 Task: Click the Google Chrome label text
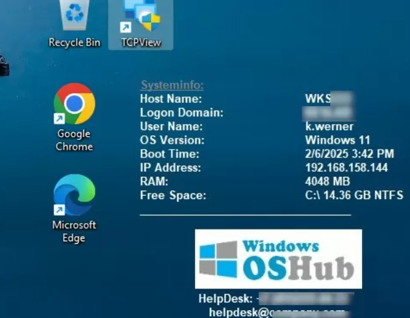tap(74, 140)
